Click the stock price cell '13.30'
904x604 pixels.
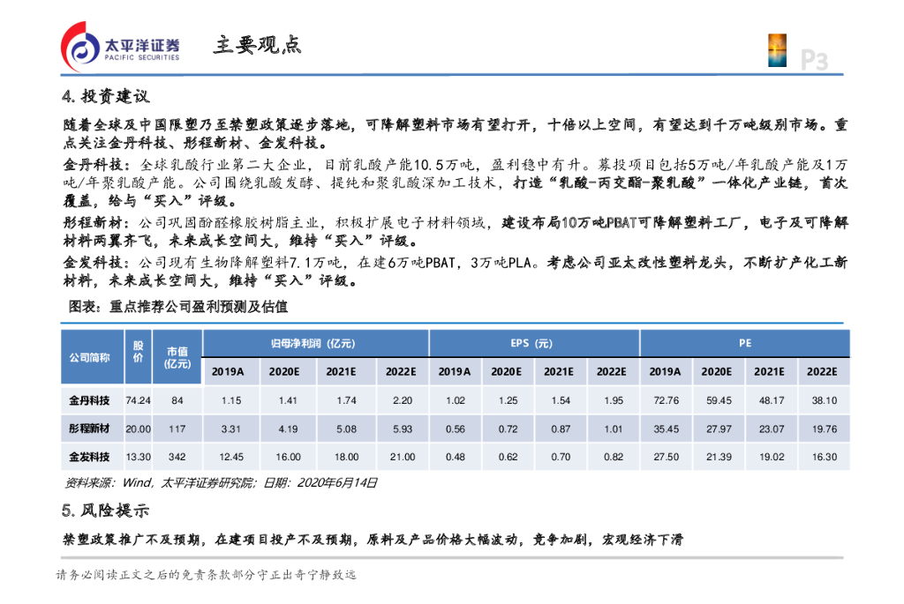point(139,457)
